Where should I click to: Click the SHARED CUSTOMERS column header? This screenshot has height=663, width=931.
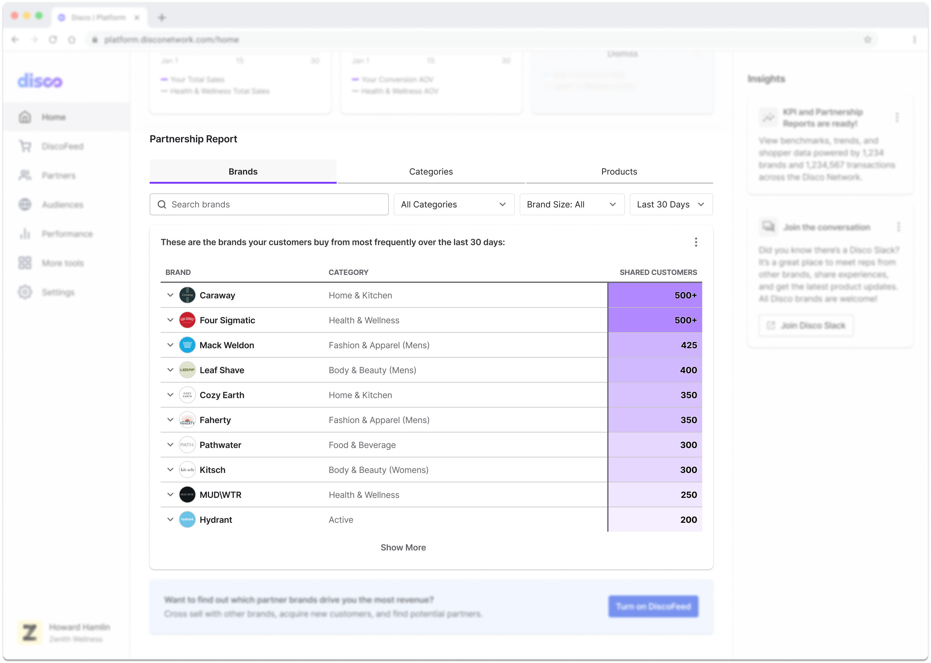point(658,272)
